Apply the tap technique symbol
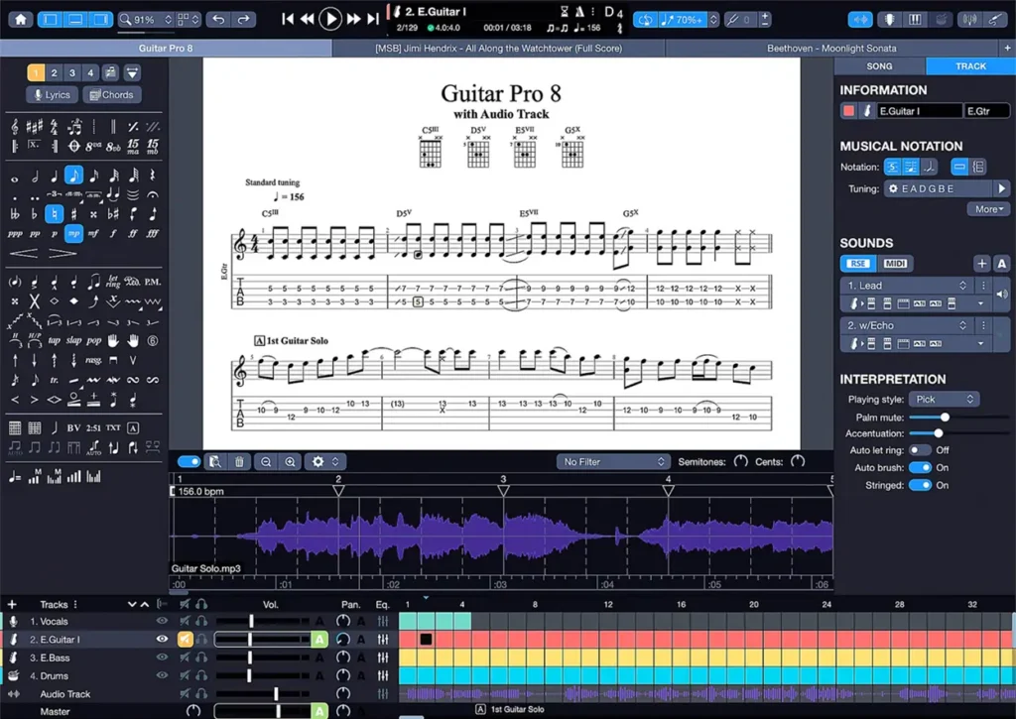 54,341
